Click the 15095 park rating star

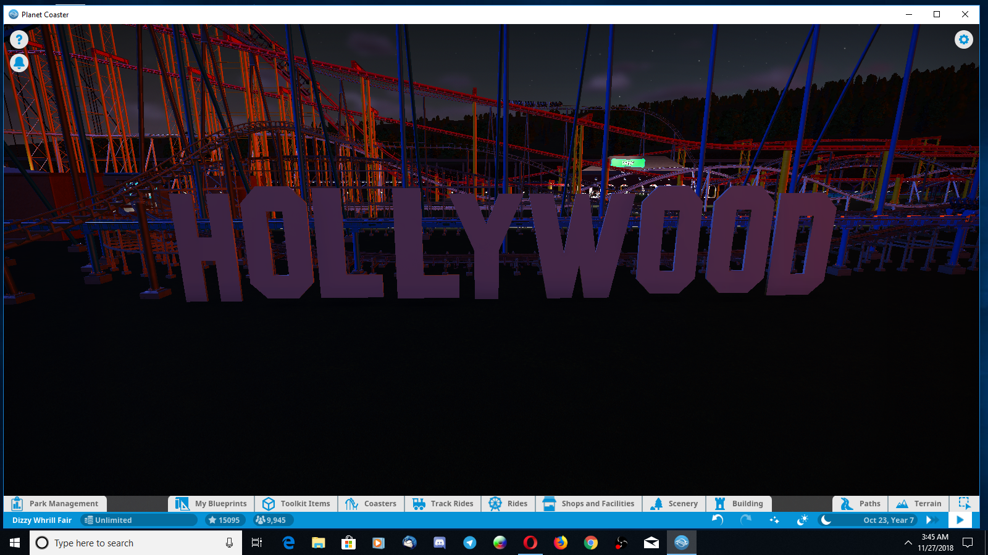(x=225, y=520)
